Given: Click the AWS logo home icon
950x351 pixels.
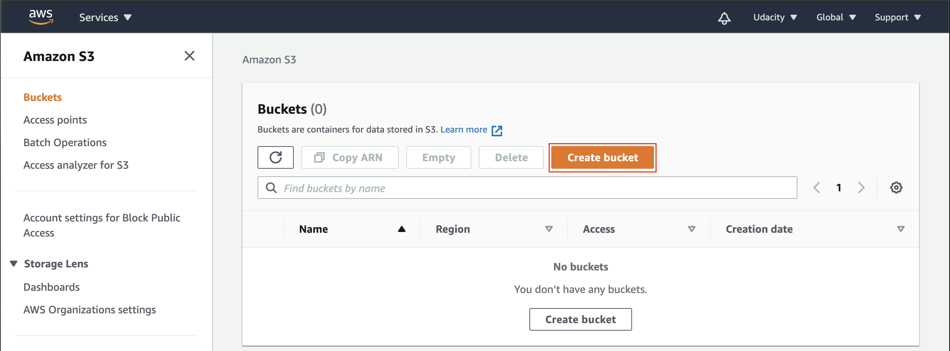Looking at the screenshot, I should point(41,17).
